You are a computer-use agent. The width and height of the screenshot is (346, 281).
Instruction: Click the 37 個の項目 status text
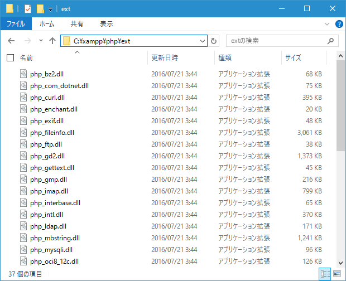25,274
